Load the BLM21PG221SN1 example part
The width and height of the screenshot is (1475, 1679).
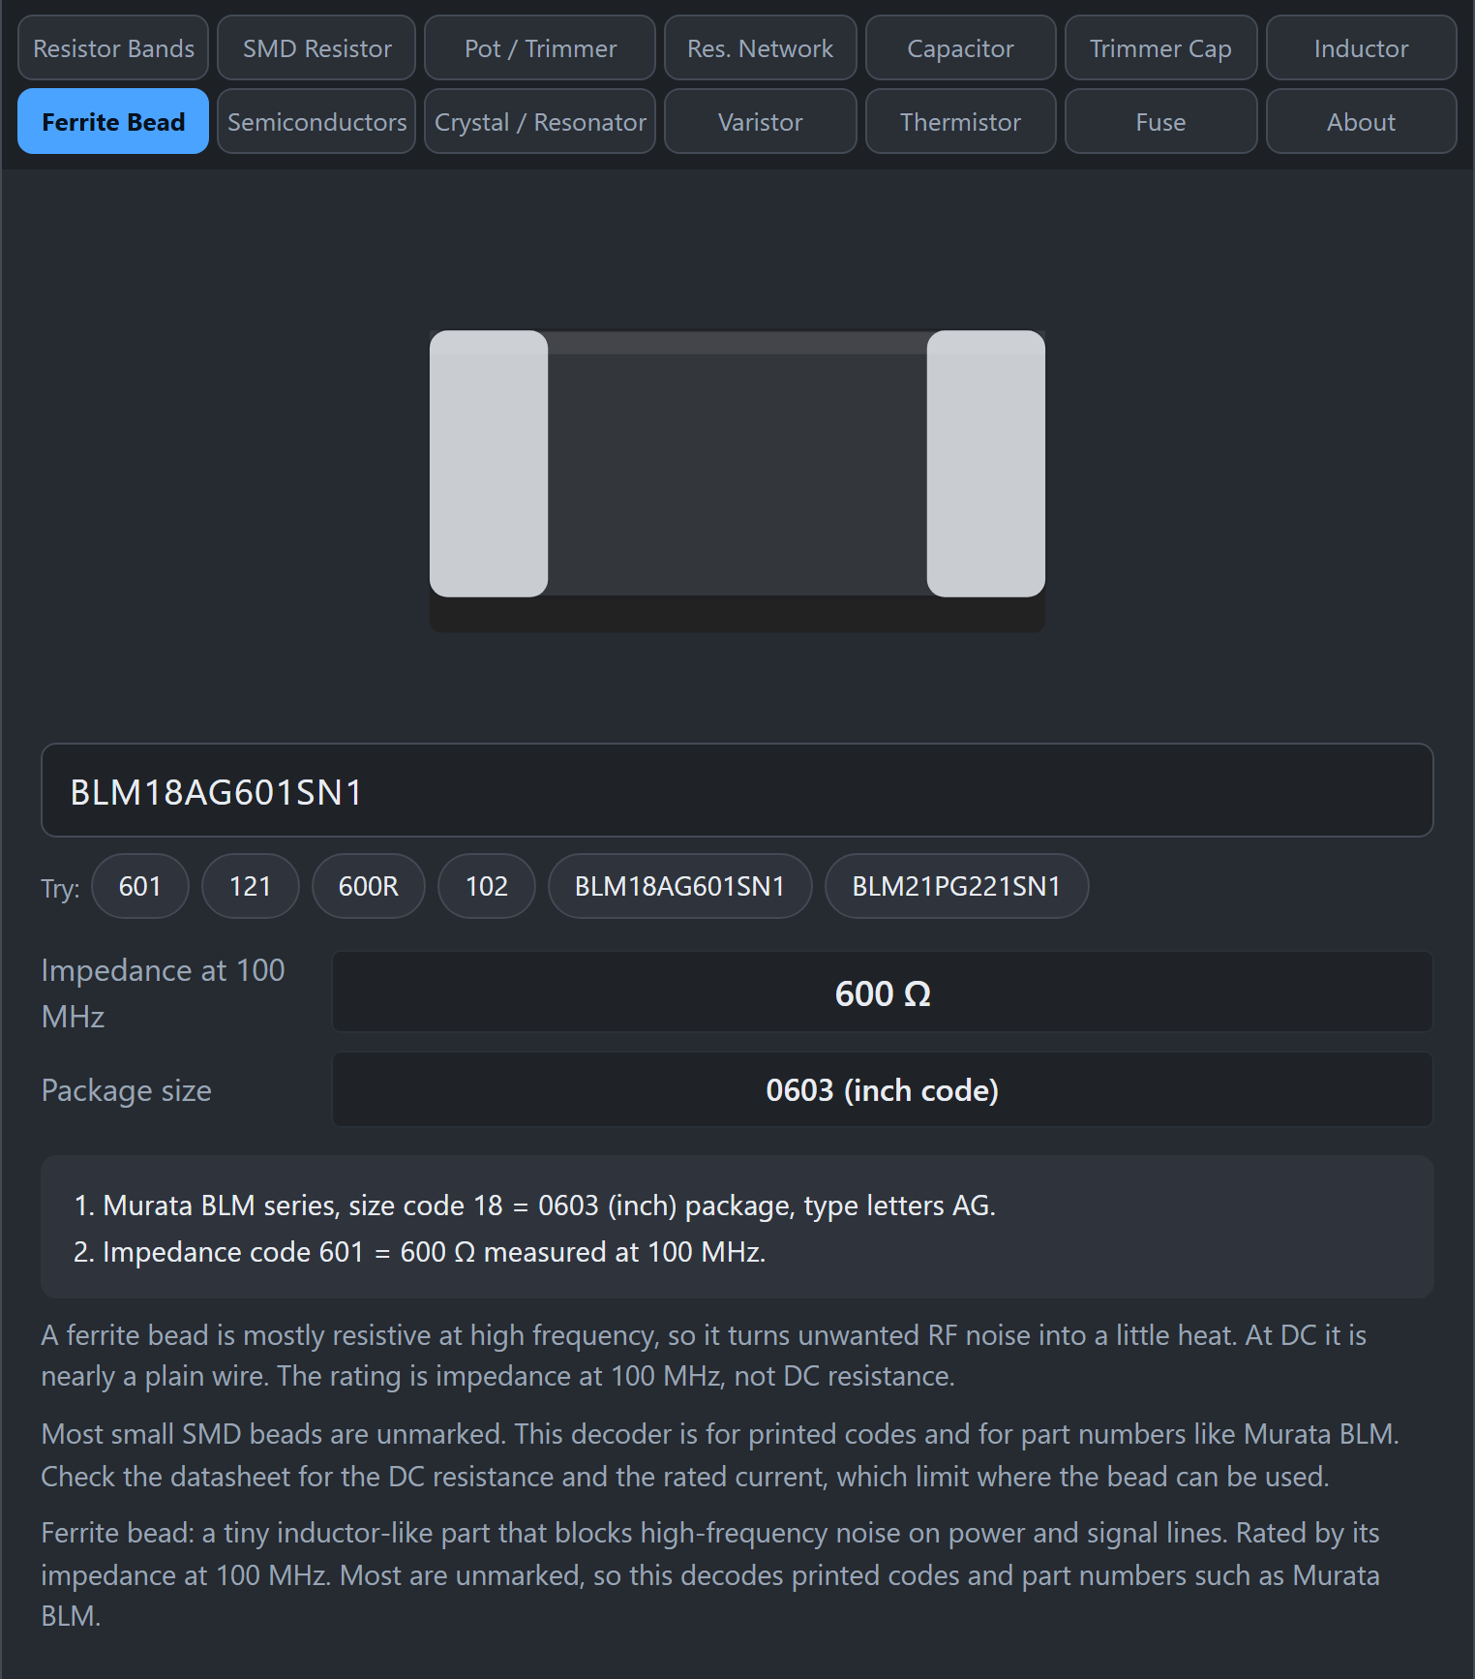click(957, 886)
